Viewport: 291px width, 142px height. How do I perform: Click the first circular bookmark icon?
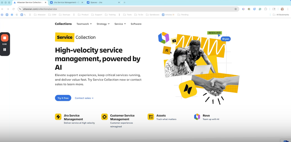tap(2, 15)
